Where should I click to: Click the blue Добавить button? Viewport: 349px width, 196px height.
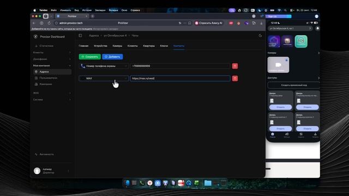(112, 57)
